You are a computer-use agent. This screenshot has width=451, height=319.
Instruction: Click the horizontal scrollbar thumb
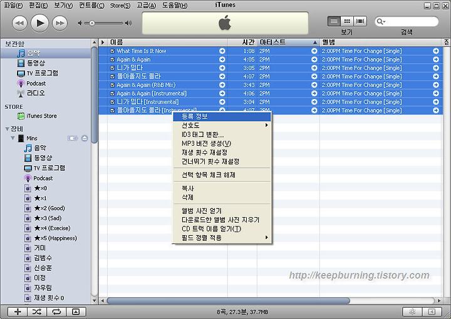coord(229,301)
